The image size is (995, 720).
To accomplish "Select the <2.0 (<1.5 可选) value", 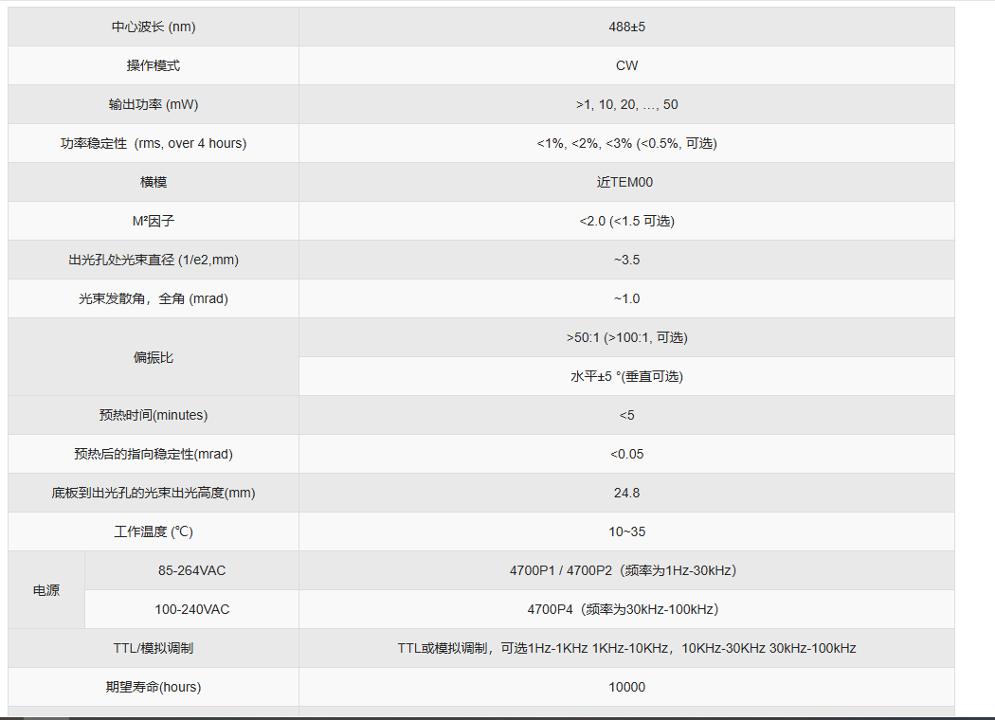I will [x=626, y=221].
